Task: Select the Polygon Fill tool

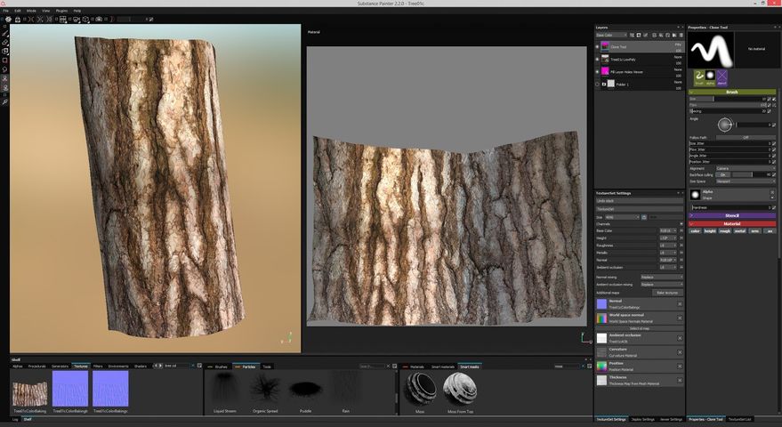Action: [4, 60]
